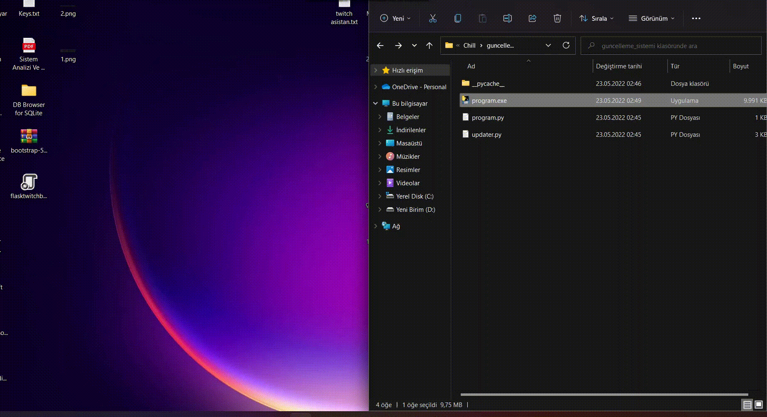Viewport: 767px width, 417px height.
Task: Open the Görünüm view menu
Action: pos(652,18)
